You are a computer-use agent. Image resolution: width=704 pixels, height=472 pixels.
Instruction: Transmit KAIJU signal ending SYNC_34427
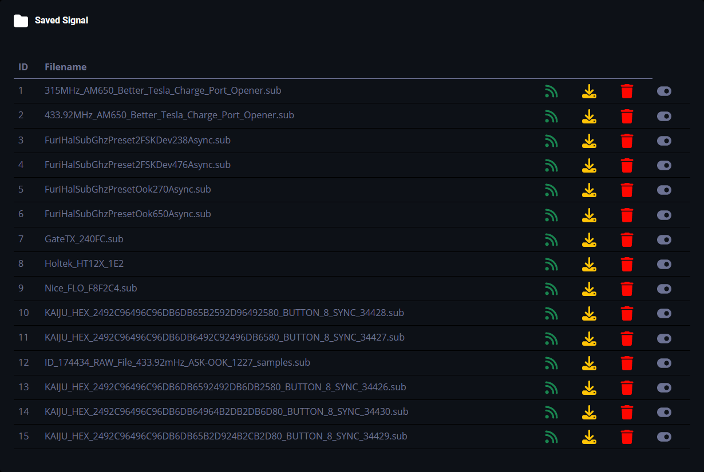pos(551,338)
